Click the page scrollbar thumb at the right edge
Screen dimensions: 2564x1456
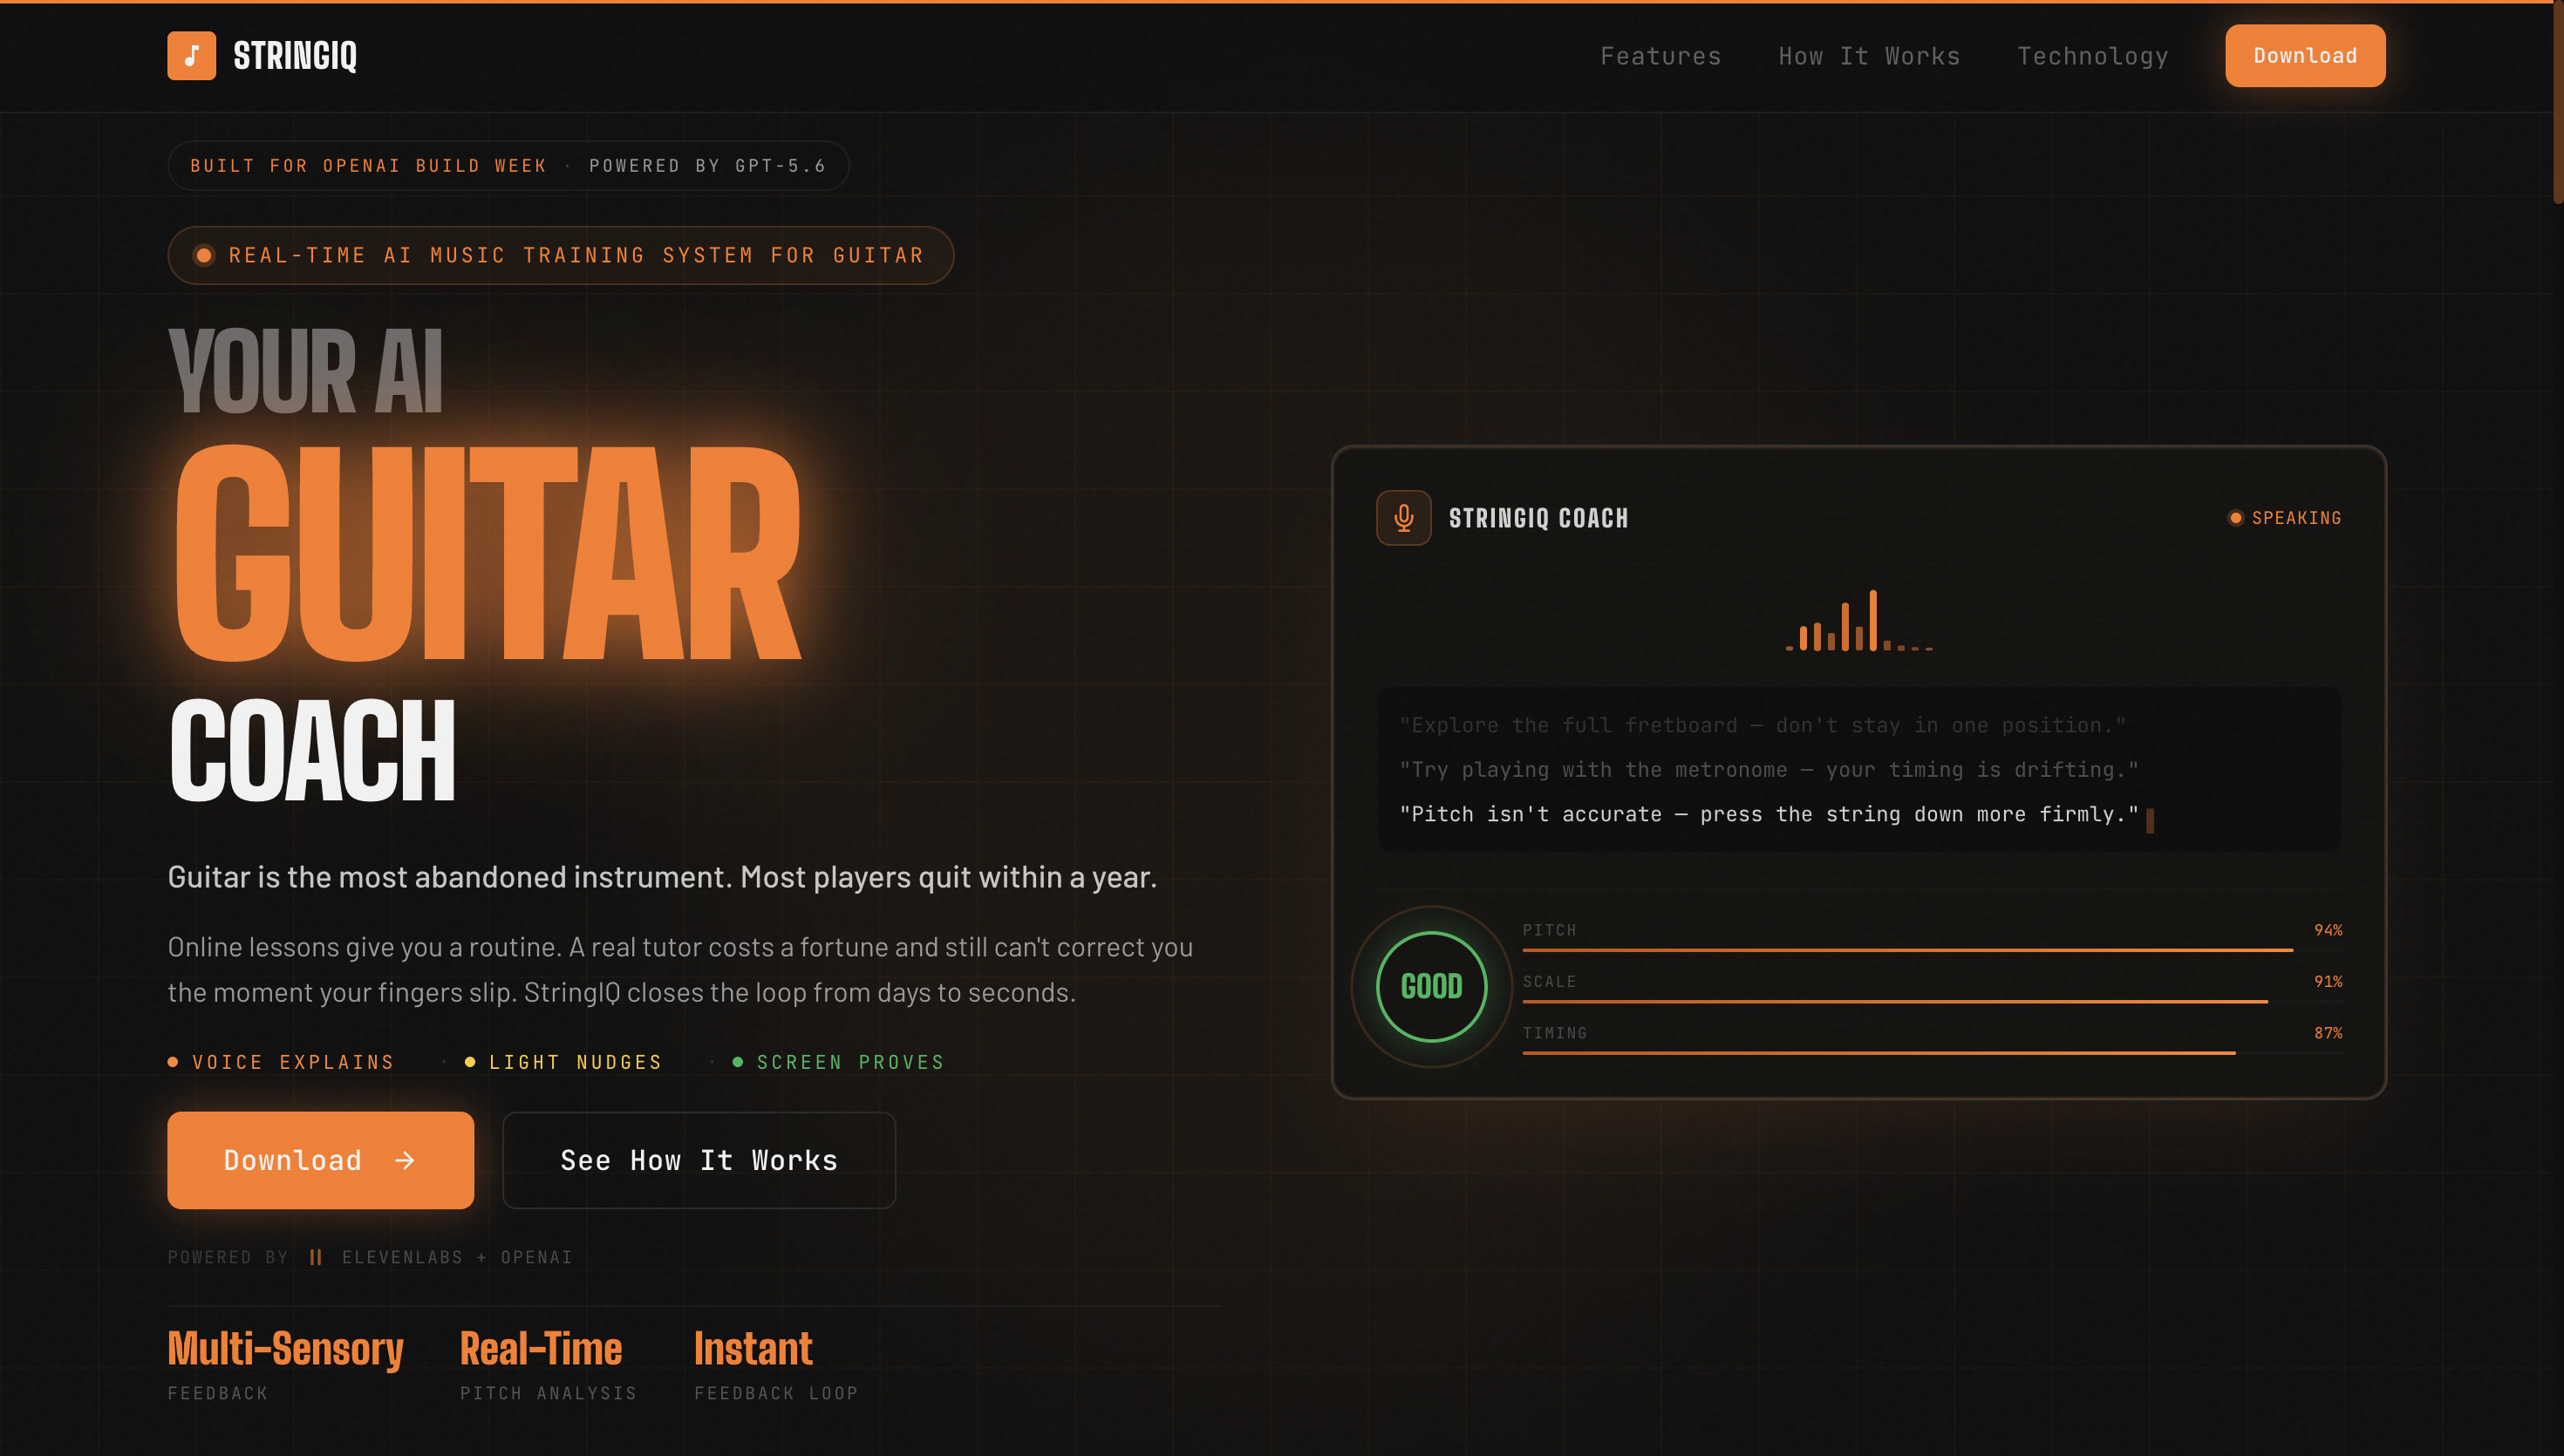click(2558, 102)
